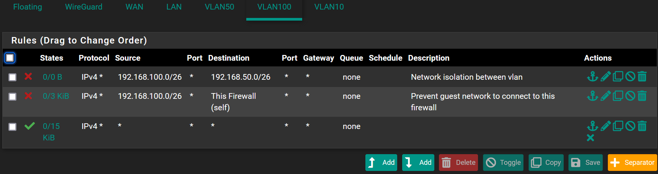Check the select-all rules checkbox in header
The width and height of the screenshot is (658, 174).
10,58
